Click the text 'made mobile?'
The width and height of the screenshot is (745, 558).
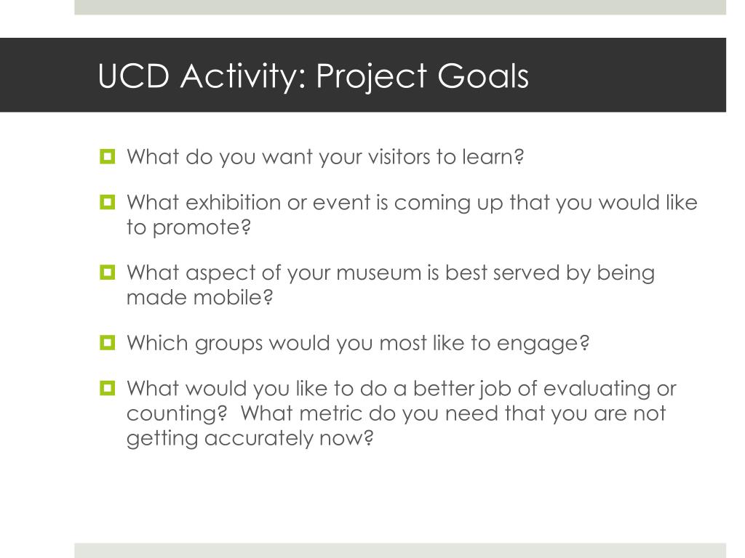[x=199, y=297]
